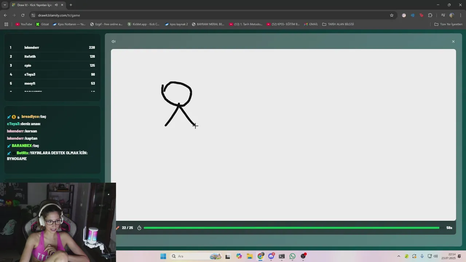Open the tab search dropdown
Screen dimensions: 466x262
[x=5, y=5]
